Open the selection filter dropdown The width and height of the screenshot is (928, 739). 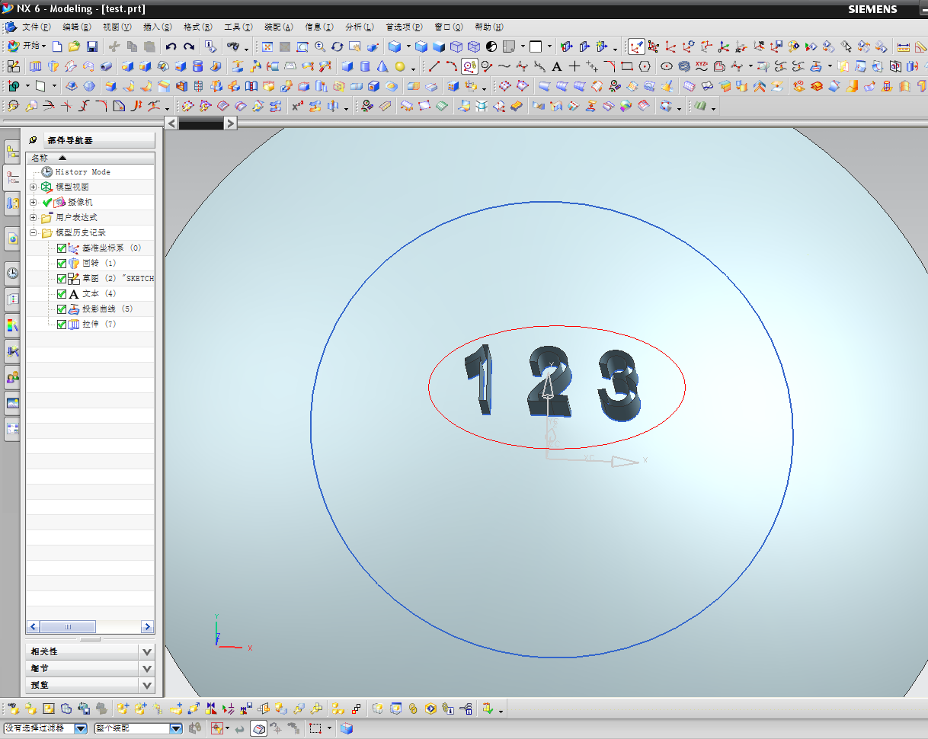click(x=81, y=729)
